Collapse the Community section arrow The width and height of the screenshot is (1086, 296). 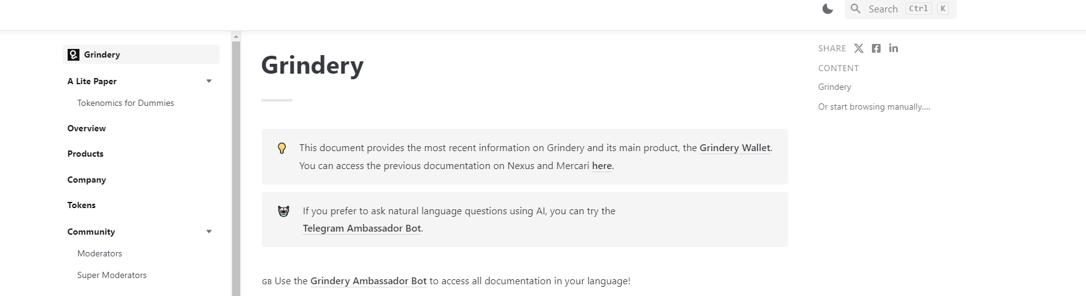(209, 232)
